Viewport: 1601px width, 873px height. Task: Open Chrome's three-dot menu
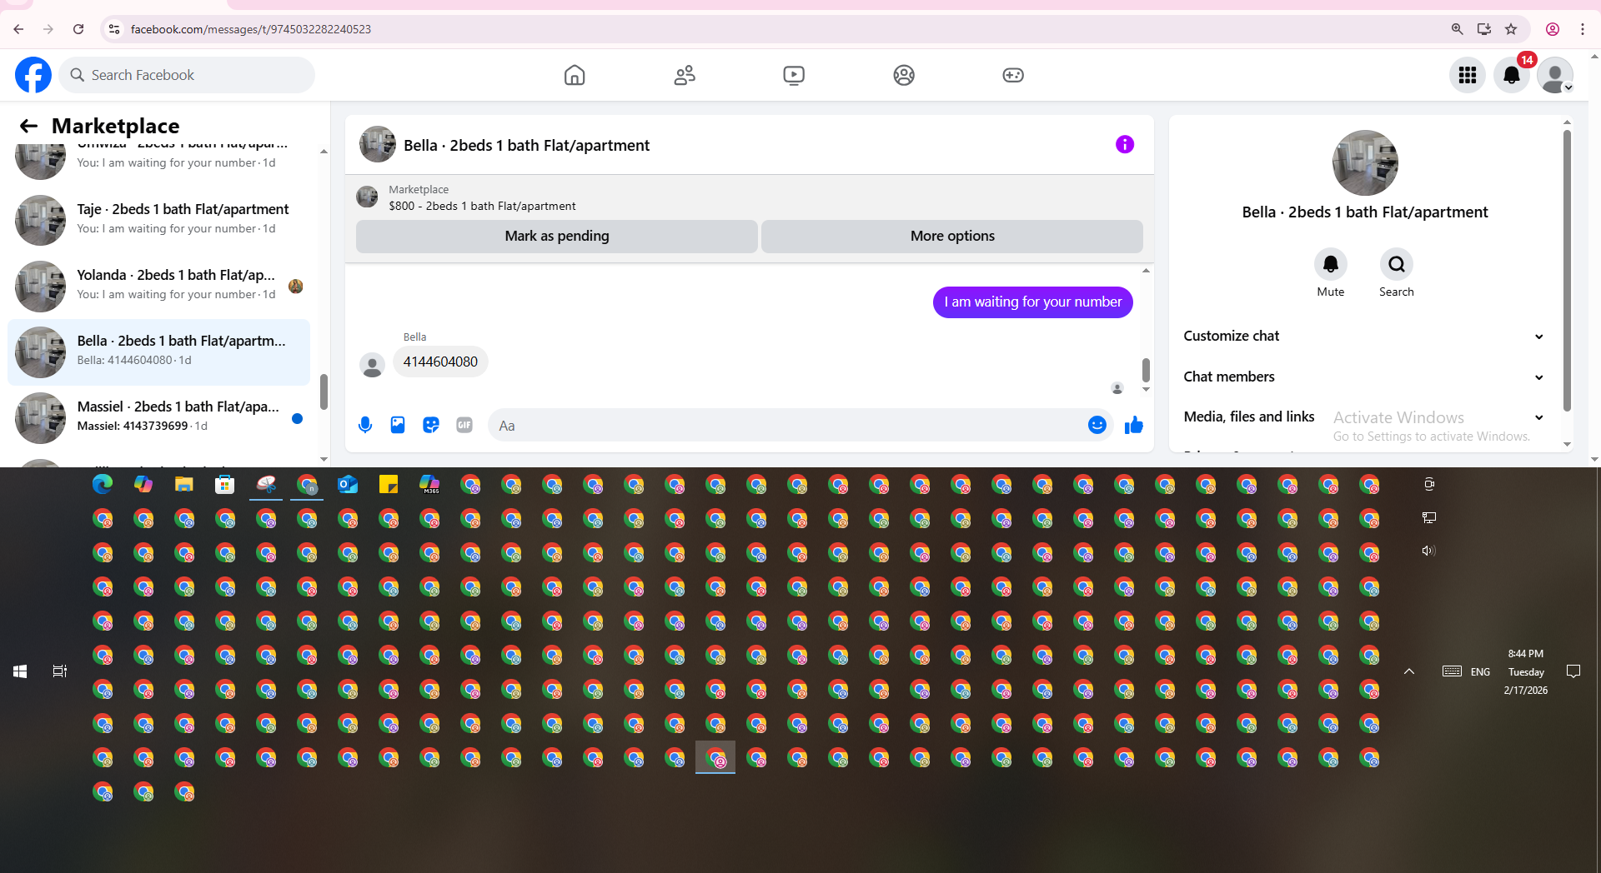point(1583,29)
